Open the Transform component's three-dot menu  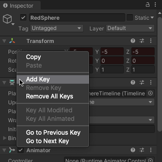pos(151,41)
